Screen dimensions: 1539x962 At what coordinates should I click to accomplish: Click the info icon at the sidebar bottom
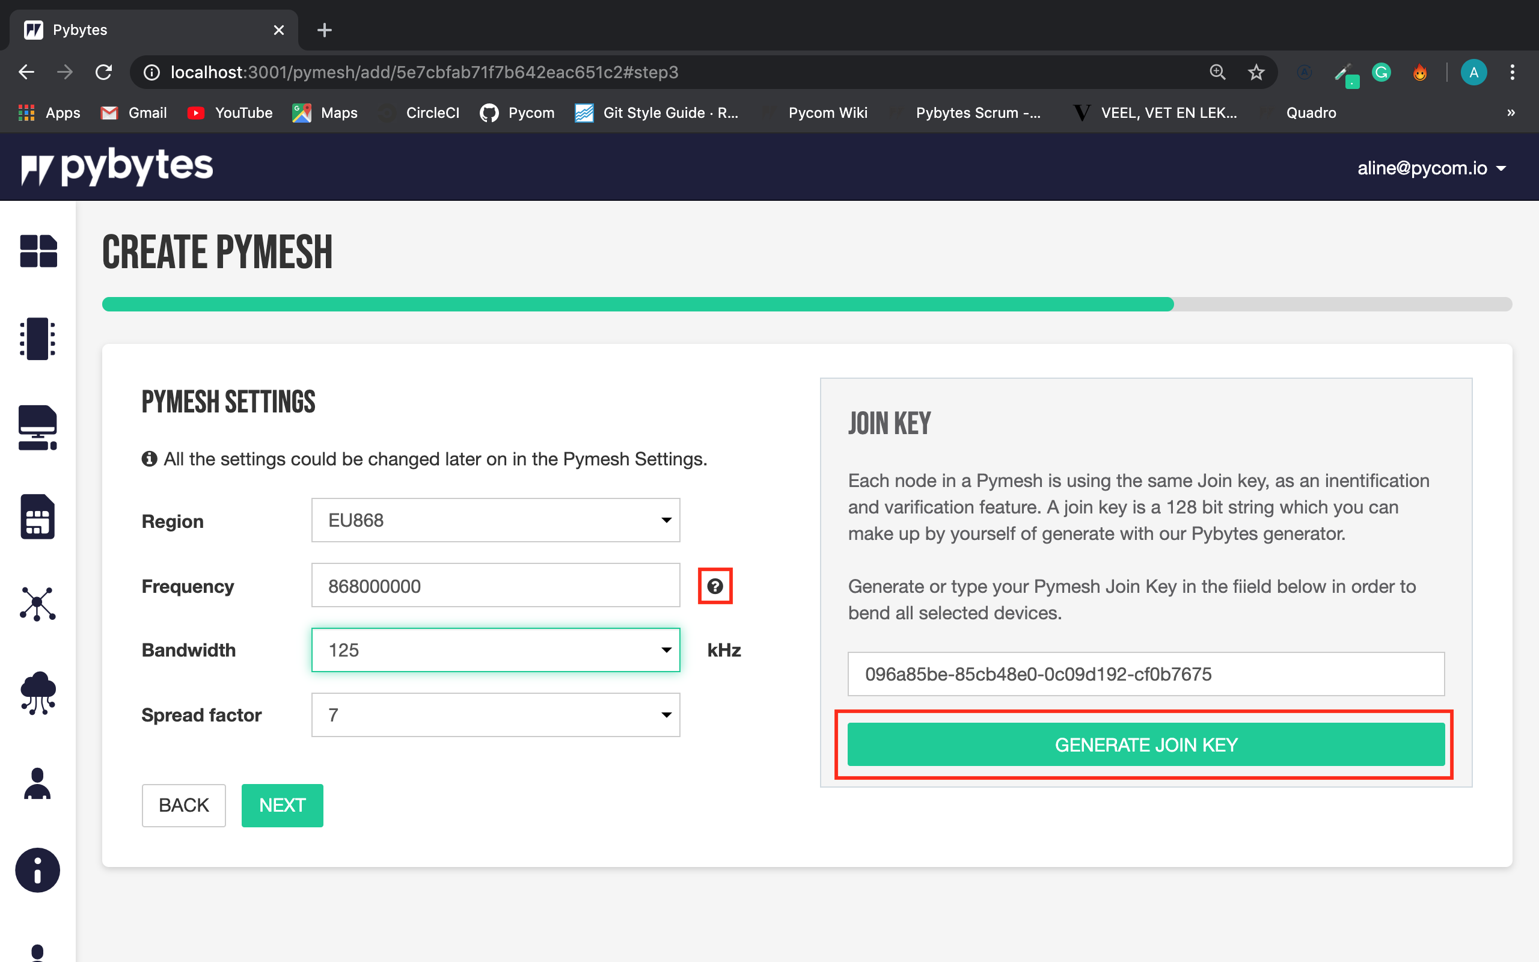click(37, 870)
